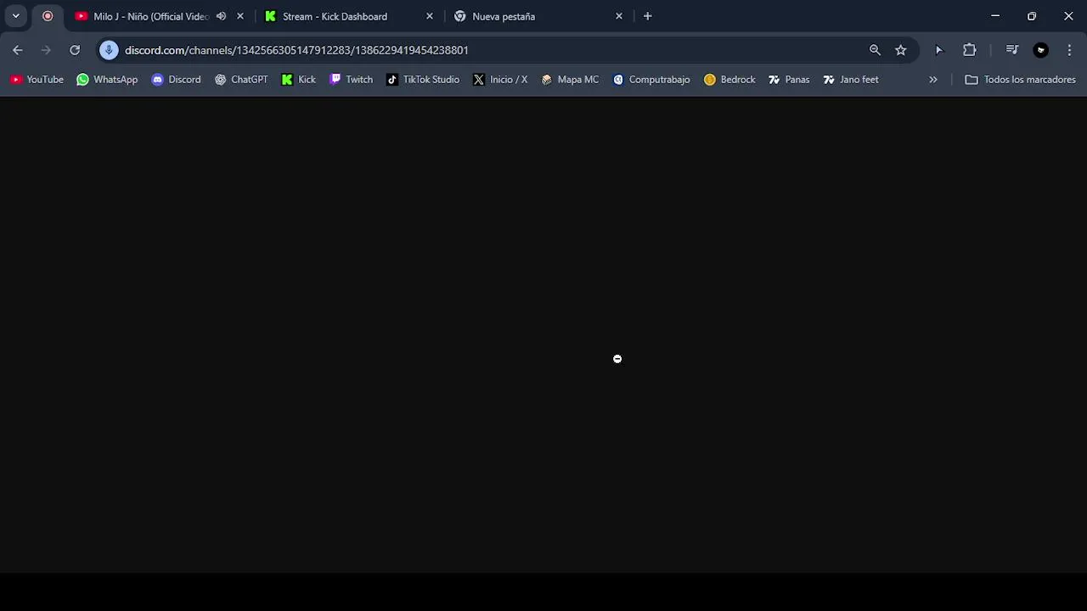
Task: Open the Chrome profile avatar
Action: tap(1041, 50)
